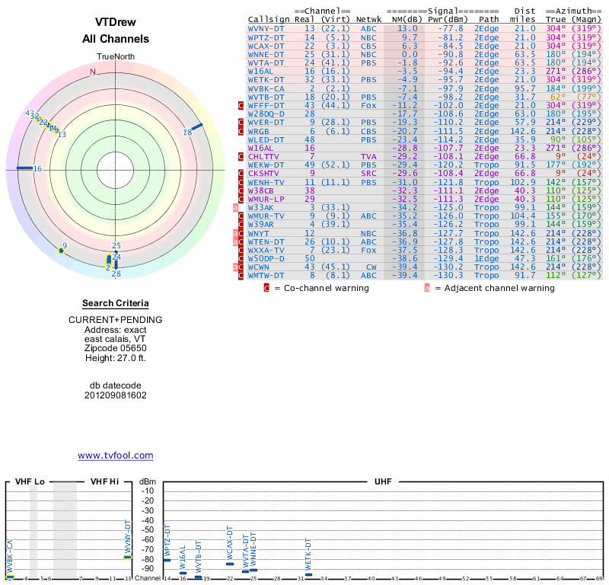Click the pink adjacent channel legend icon

click(427, 288)
